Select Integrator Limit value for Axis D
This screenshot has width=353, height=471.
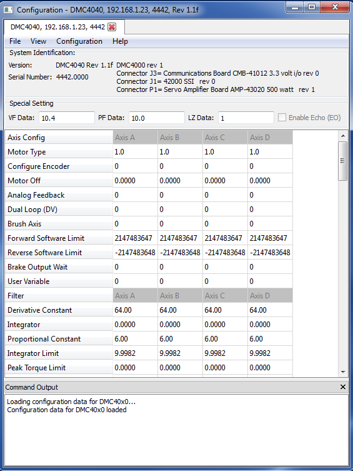[271, 353]
